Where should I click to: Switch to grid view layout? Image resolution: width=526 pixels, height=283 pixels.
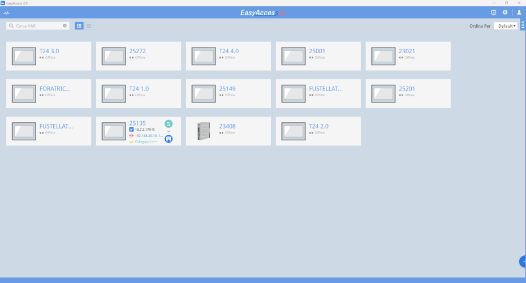pos(79,26)
